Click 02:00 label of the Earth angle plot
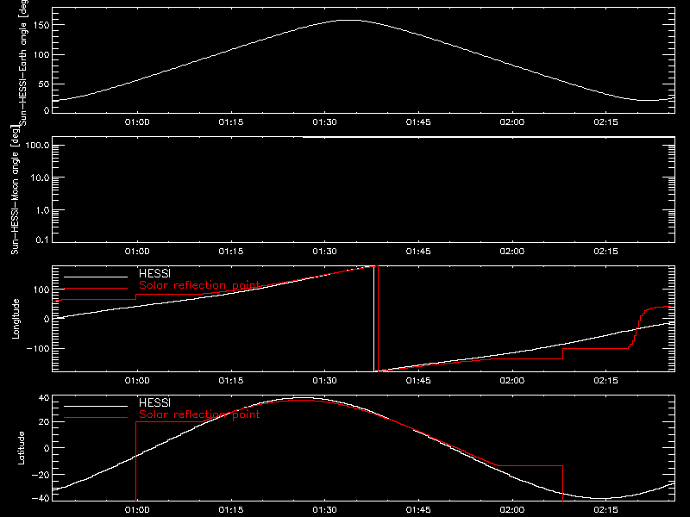Screen dimensions: 690x517 512,122
